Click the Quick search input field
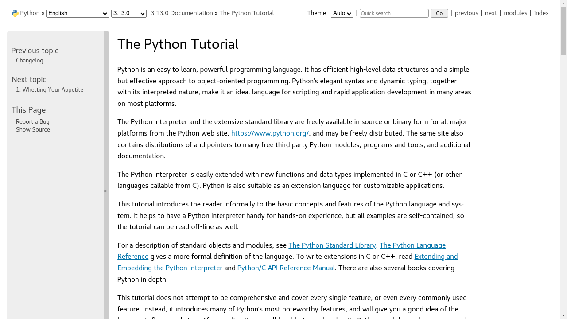This screenshot has height=319, width=567. 394,13
